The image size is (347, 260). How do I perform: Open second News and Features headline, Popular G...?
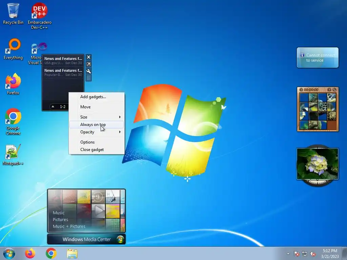[63, 72]
